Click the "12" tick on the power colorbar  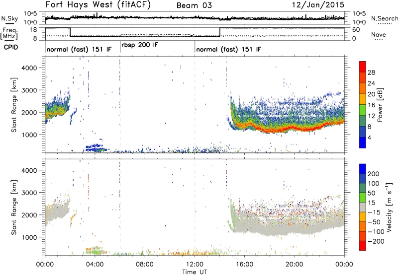(x=371, y=116)
